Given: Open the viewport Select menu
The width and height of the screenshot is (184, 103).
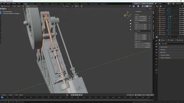Looking at the screenshot, I should pos(19,6).
